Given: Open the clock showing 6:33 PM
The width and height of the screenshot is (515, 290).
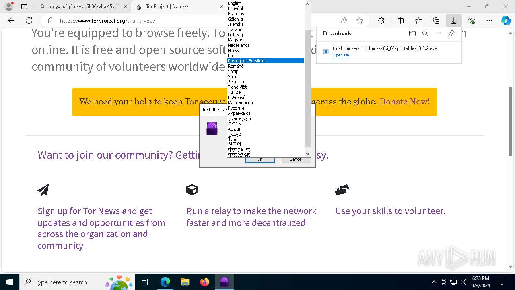Looking at the screenshot, I should (480, 282).
